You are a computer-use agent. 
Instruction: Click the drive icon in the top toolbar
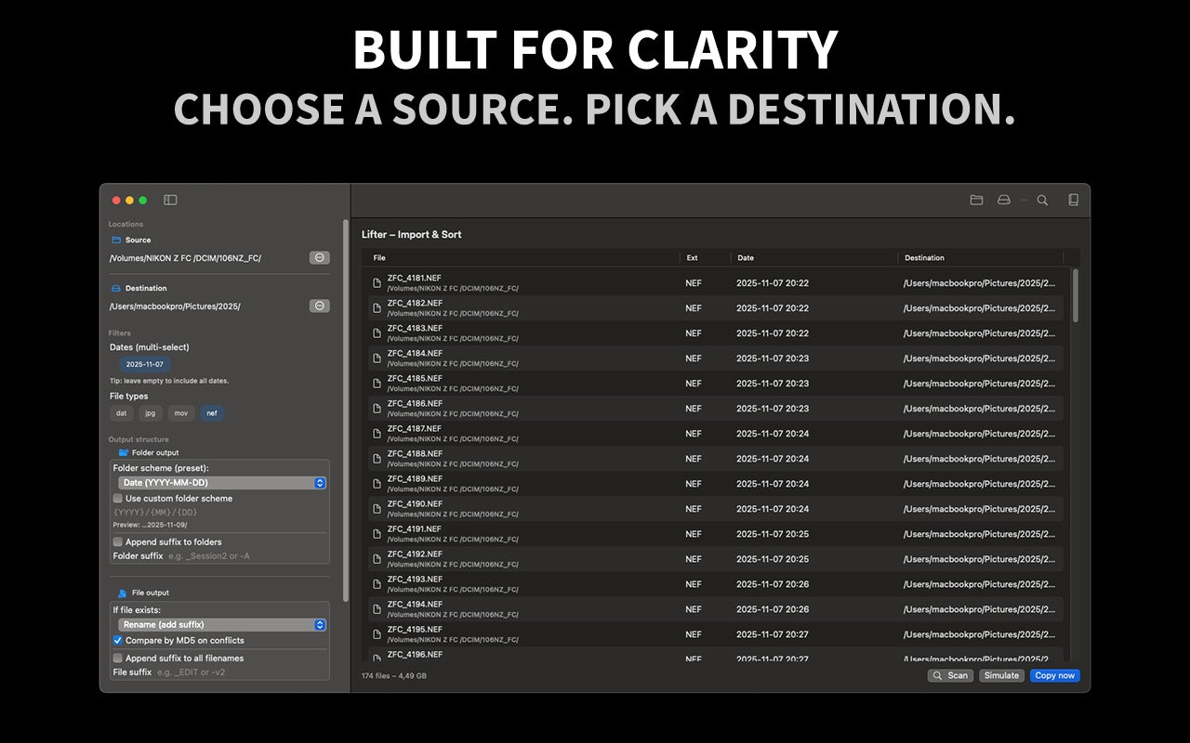pos(1004,200)
